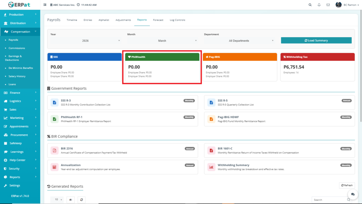Open Salary History in the sidebar
Image resolution: width=362 pixels, height=204 pixels.
17,76
